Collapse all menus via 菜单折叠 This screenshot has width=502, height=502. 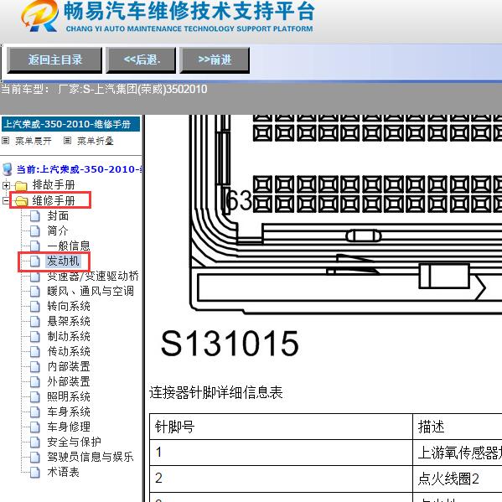coord(96,141)
